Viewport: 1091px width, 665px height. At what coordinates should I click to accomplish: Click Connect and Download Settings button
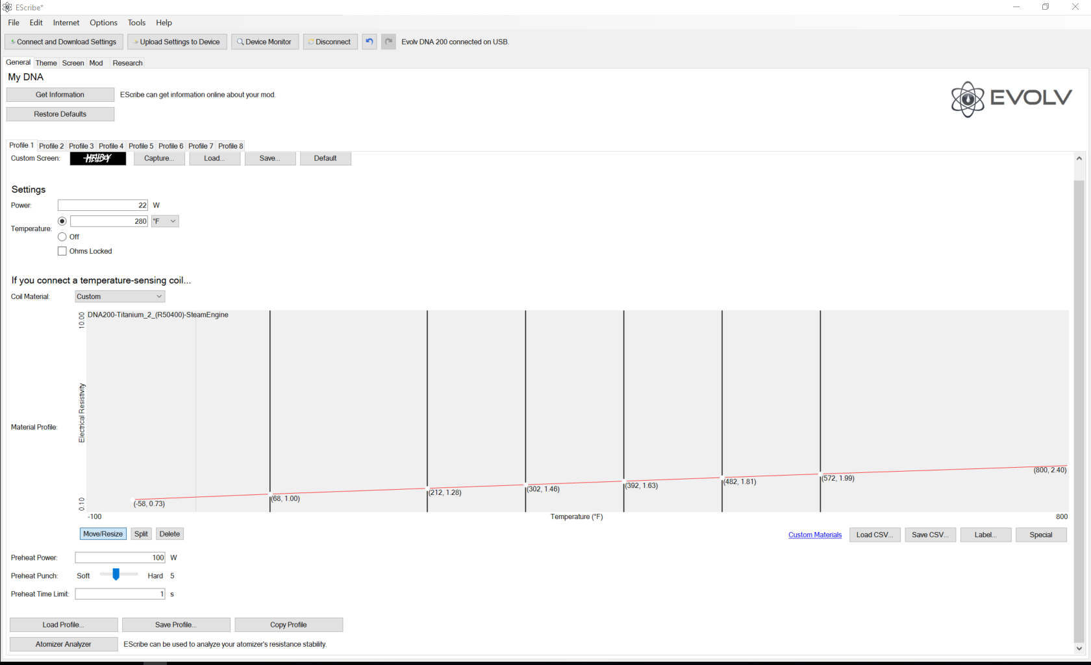point(64,42)
